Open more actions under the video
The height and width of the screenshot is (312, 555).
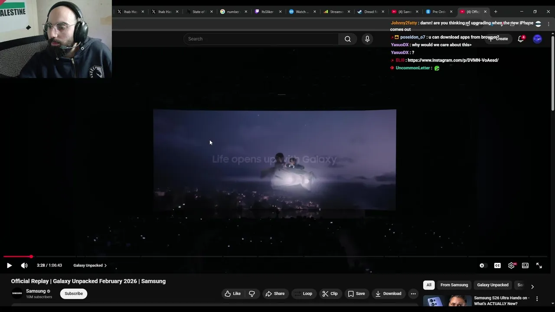(413, 293)
